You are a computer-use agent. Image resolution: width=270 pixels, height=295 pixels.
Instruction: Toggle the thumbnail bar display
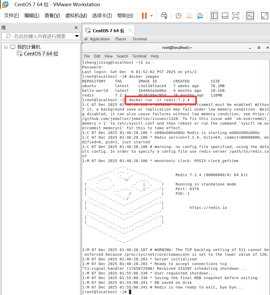point(225,16)
